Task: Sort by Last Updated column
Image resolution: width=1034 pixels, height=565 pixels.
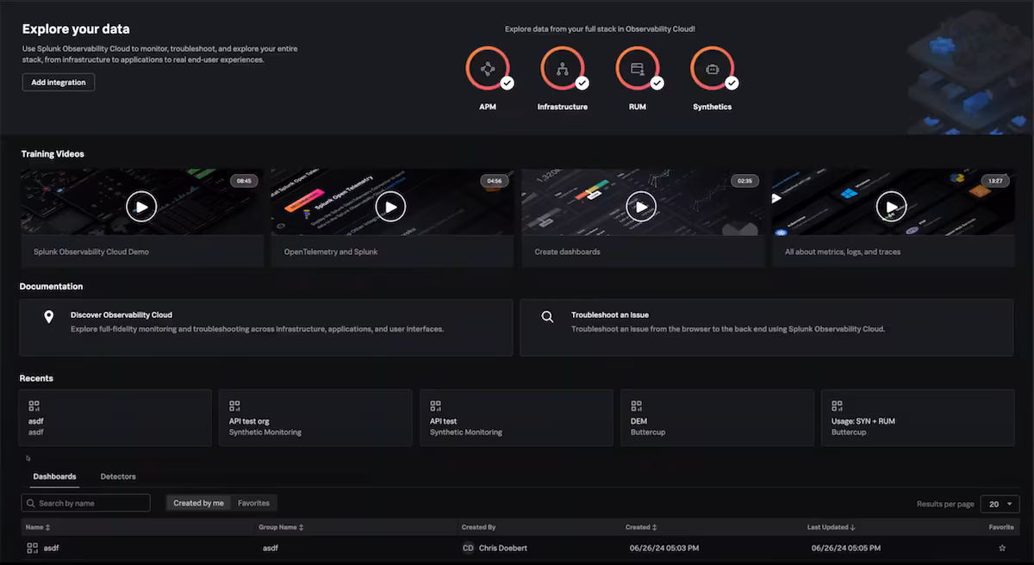Action: pyautogui.click(x=832, y=527)
